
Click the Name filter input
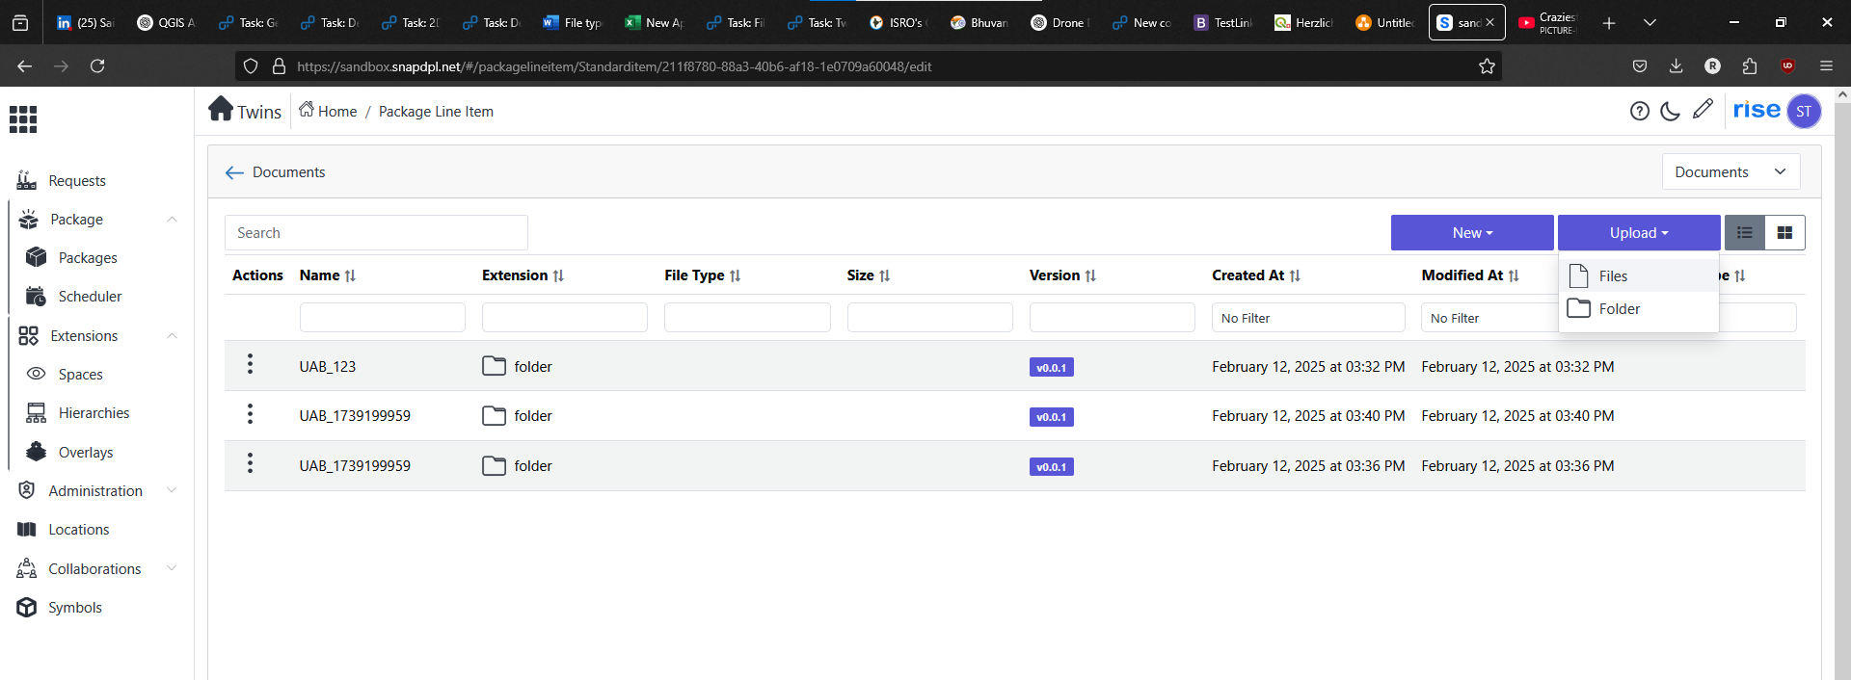pos(383,318)
